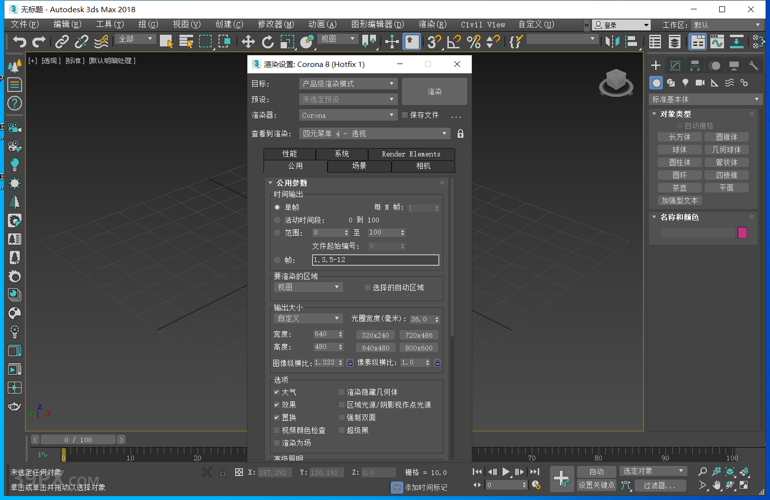Click the Play Animation button

506,472
